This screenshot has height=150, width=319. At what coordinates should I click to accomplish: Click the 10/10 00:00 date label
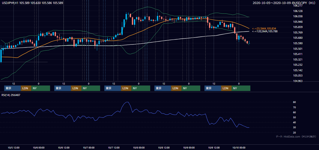239,148
